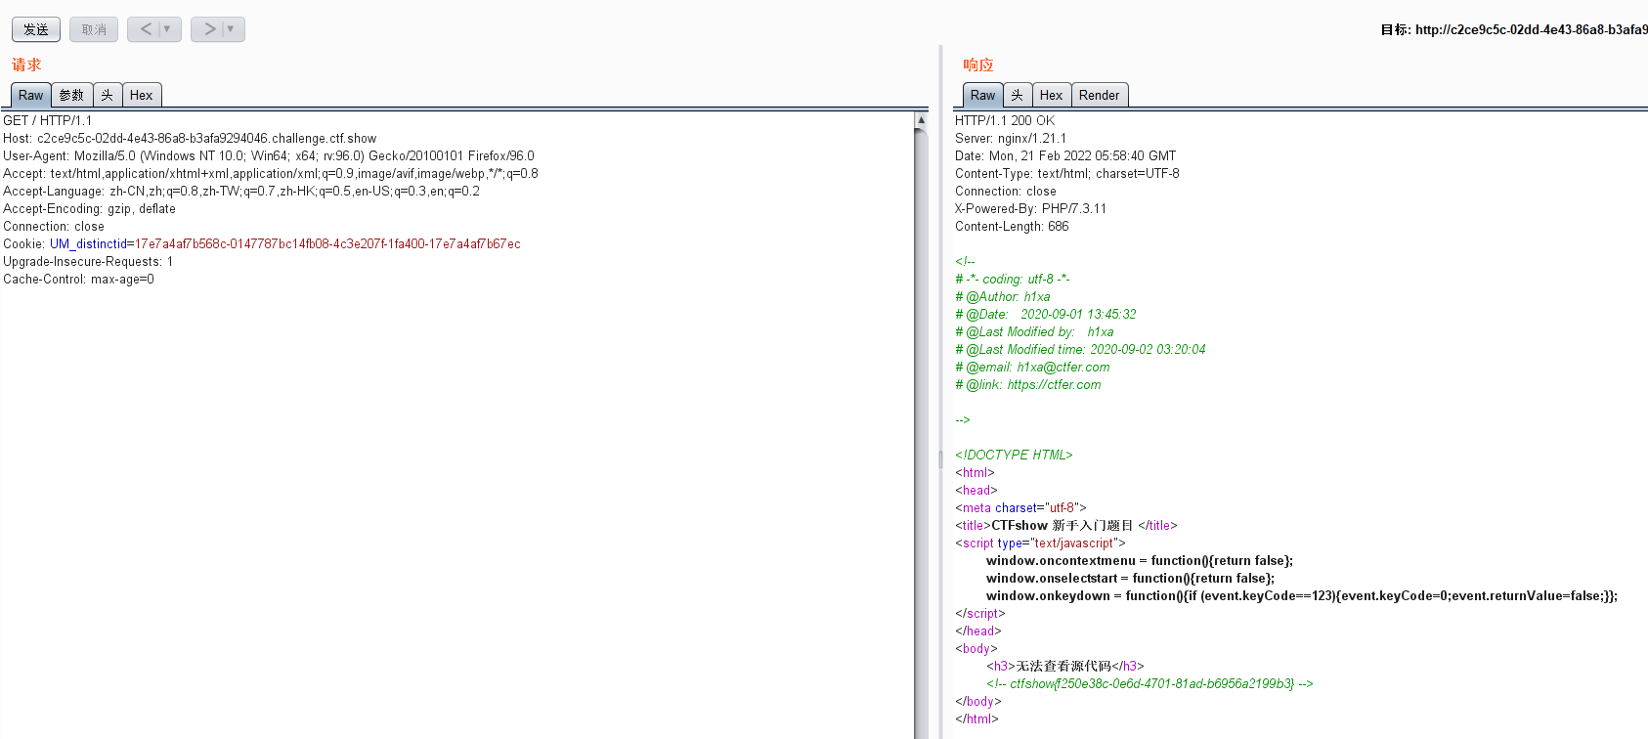This screenshot has width=1648, height=739.
Task: Click the '@email: h1xa@ctfer.com' comment line
Action: pyautogui.click(x=1032, y=367)
